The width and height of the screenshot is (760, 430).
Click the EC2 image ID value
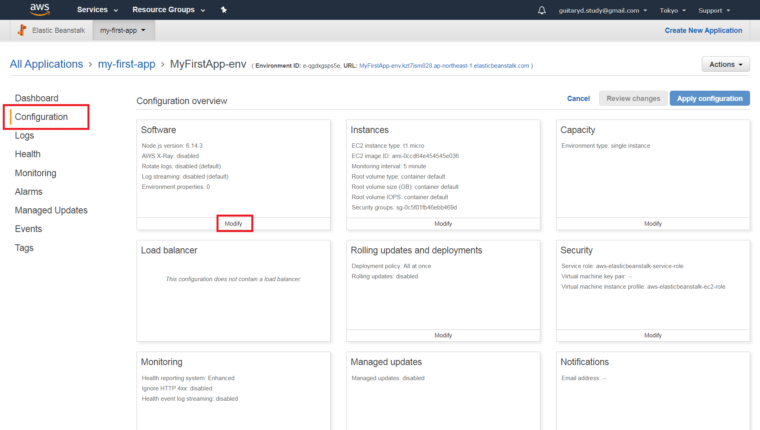pyautogui.click(x=425, y=156)
